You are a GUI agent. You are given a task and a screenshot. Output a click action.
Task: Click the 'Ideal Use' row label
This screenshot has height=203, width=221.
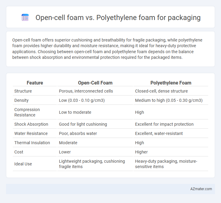click(23, 164)
